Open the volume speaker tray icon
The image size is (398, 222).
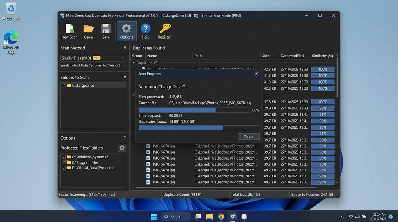357,217
